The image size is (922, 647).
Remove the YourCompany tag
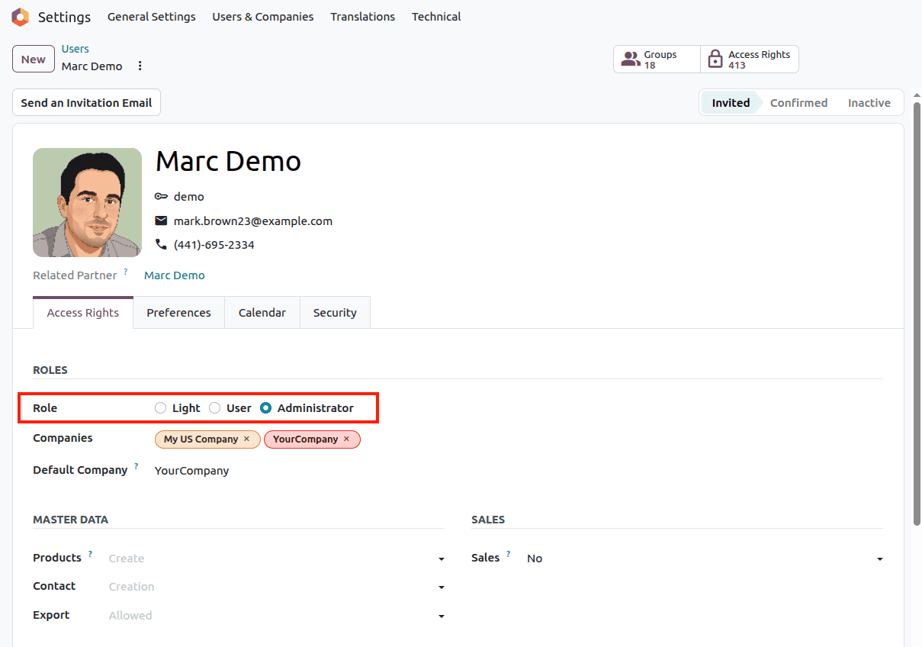346,439
